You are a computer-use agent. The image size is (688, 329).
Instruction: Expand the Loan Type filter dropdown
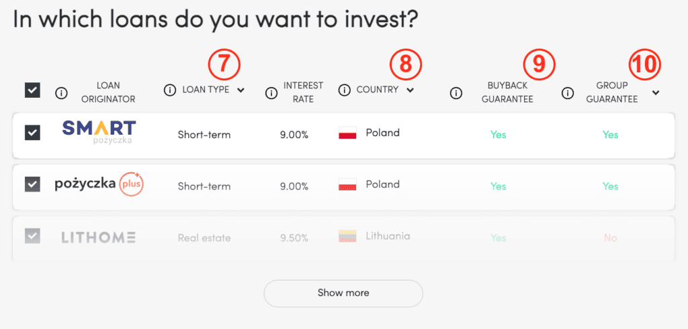click(x=241, y=90)
